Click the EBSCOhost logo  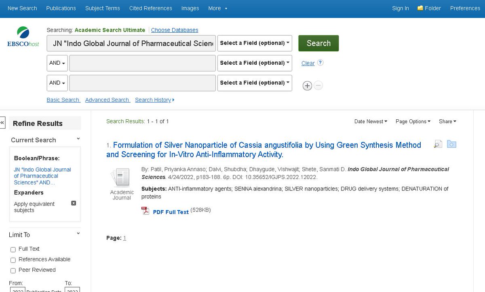(x=23, y=36)
